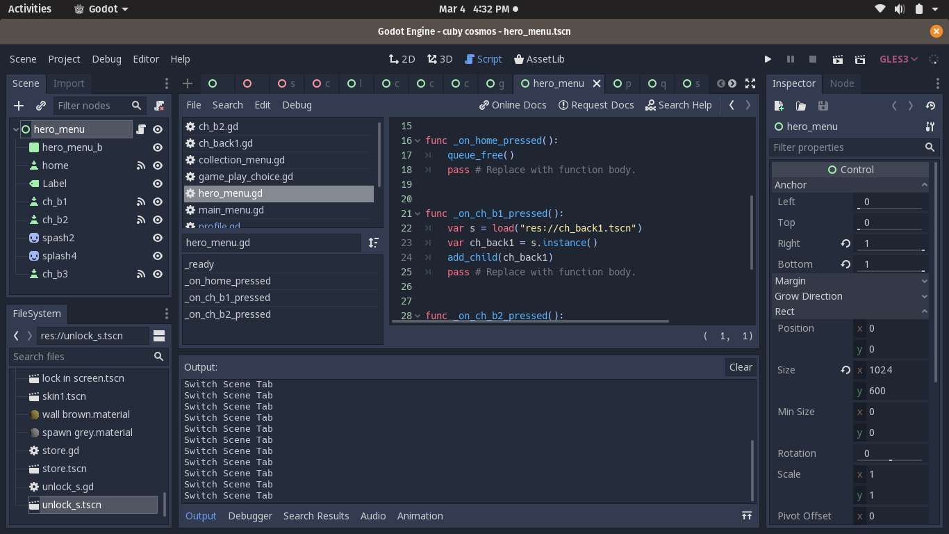
Task: Switch to the 3D workspace
Action: pos(439,59)
